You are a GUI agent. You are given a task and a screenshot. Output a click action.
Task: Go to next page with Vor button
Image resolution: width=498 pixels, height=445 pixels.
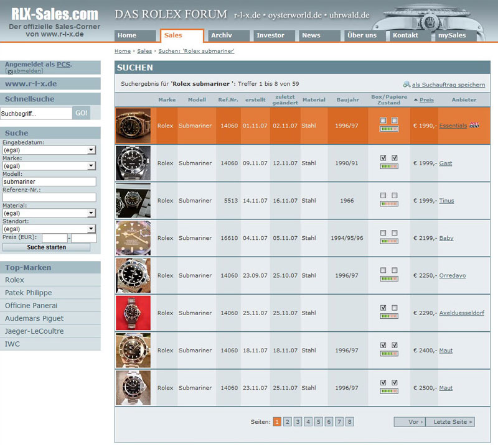410,422
